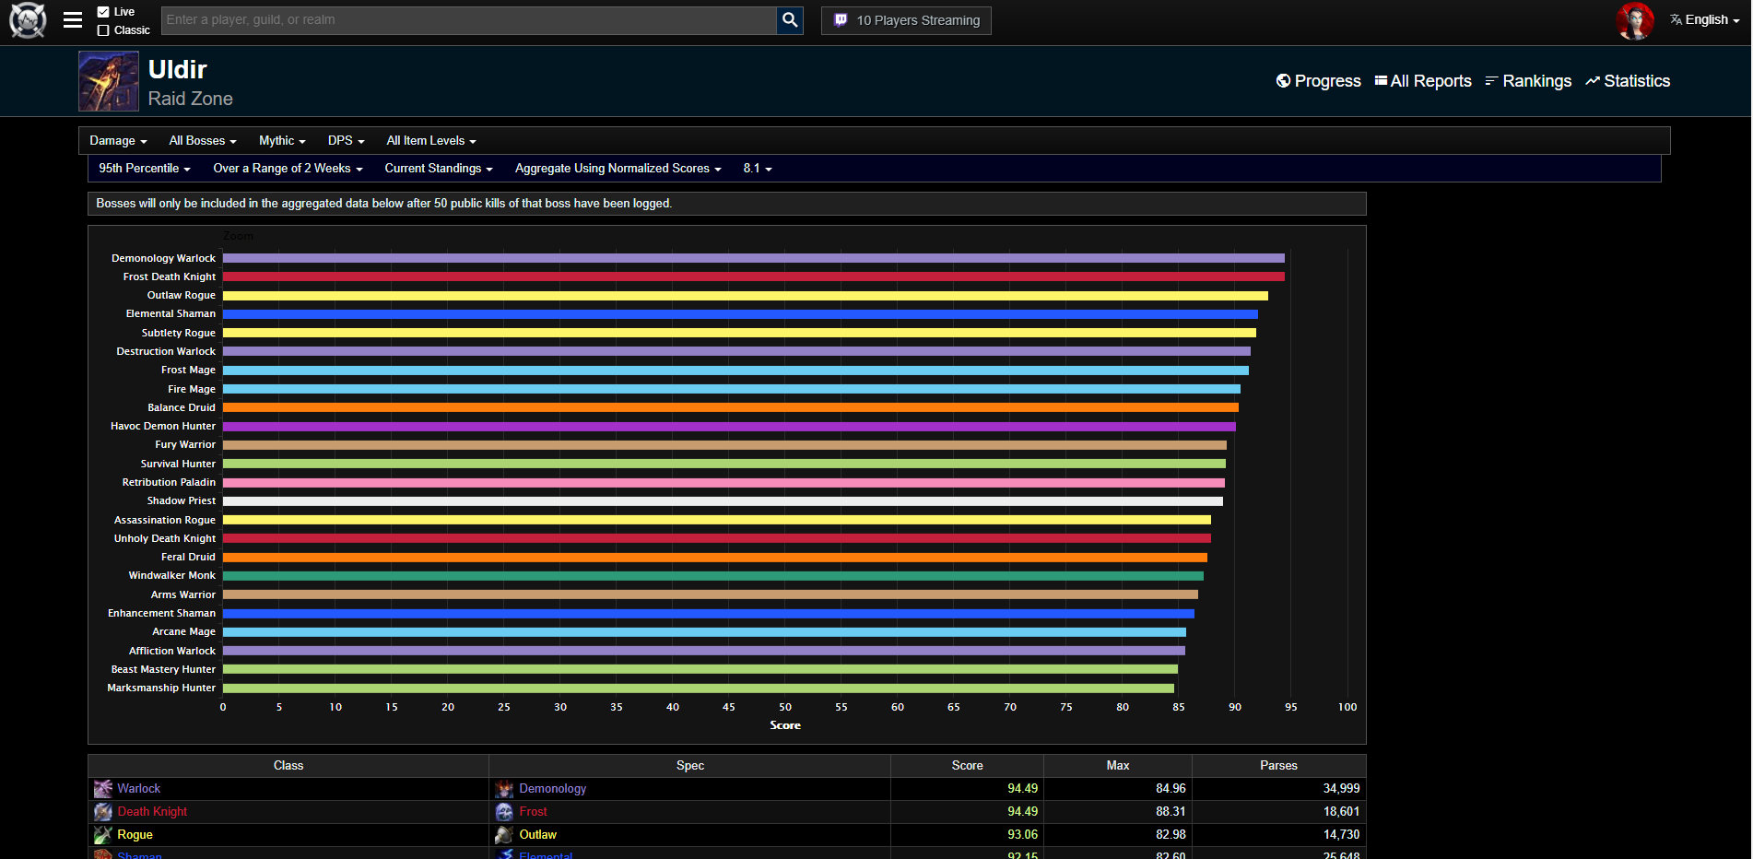
Task: Click the Marksmanship Hunter chart label
Action: coord(161,688)
